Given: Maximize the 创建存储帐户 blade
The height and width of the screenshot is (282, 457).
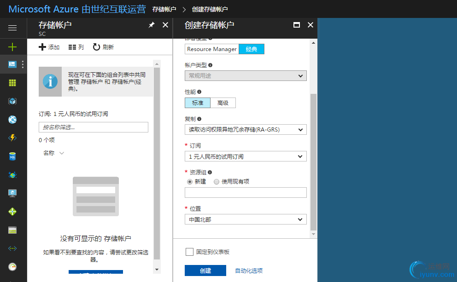Looking at the screenshot, I should pos(296,25).
